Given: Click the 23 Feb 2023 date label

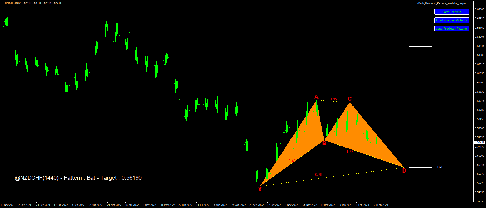Looking at the screenshot, I should click(381, 205).
